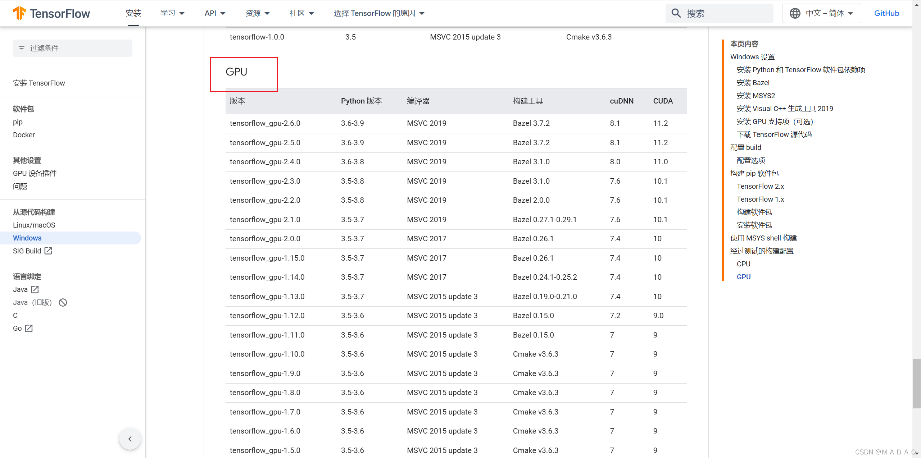Open SIG Build external link icon
Screen dimensions: 921x458
(x=48, y=251)
